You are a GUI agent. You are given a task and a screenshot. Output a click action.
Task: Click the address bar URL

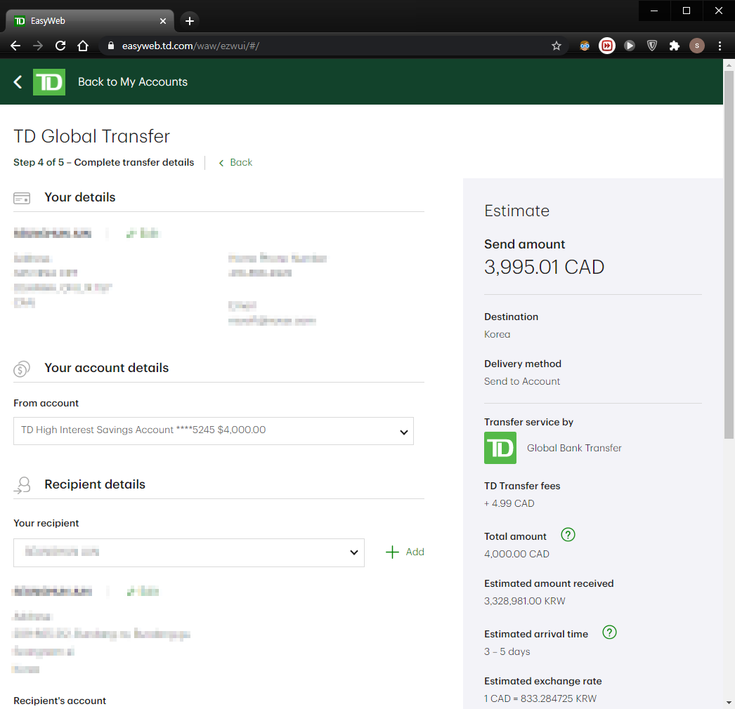click(190, 46)
